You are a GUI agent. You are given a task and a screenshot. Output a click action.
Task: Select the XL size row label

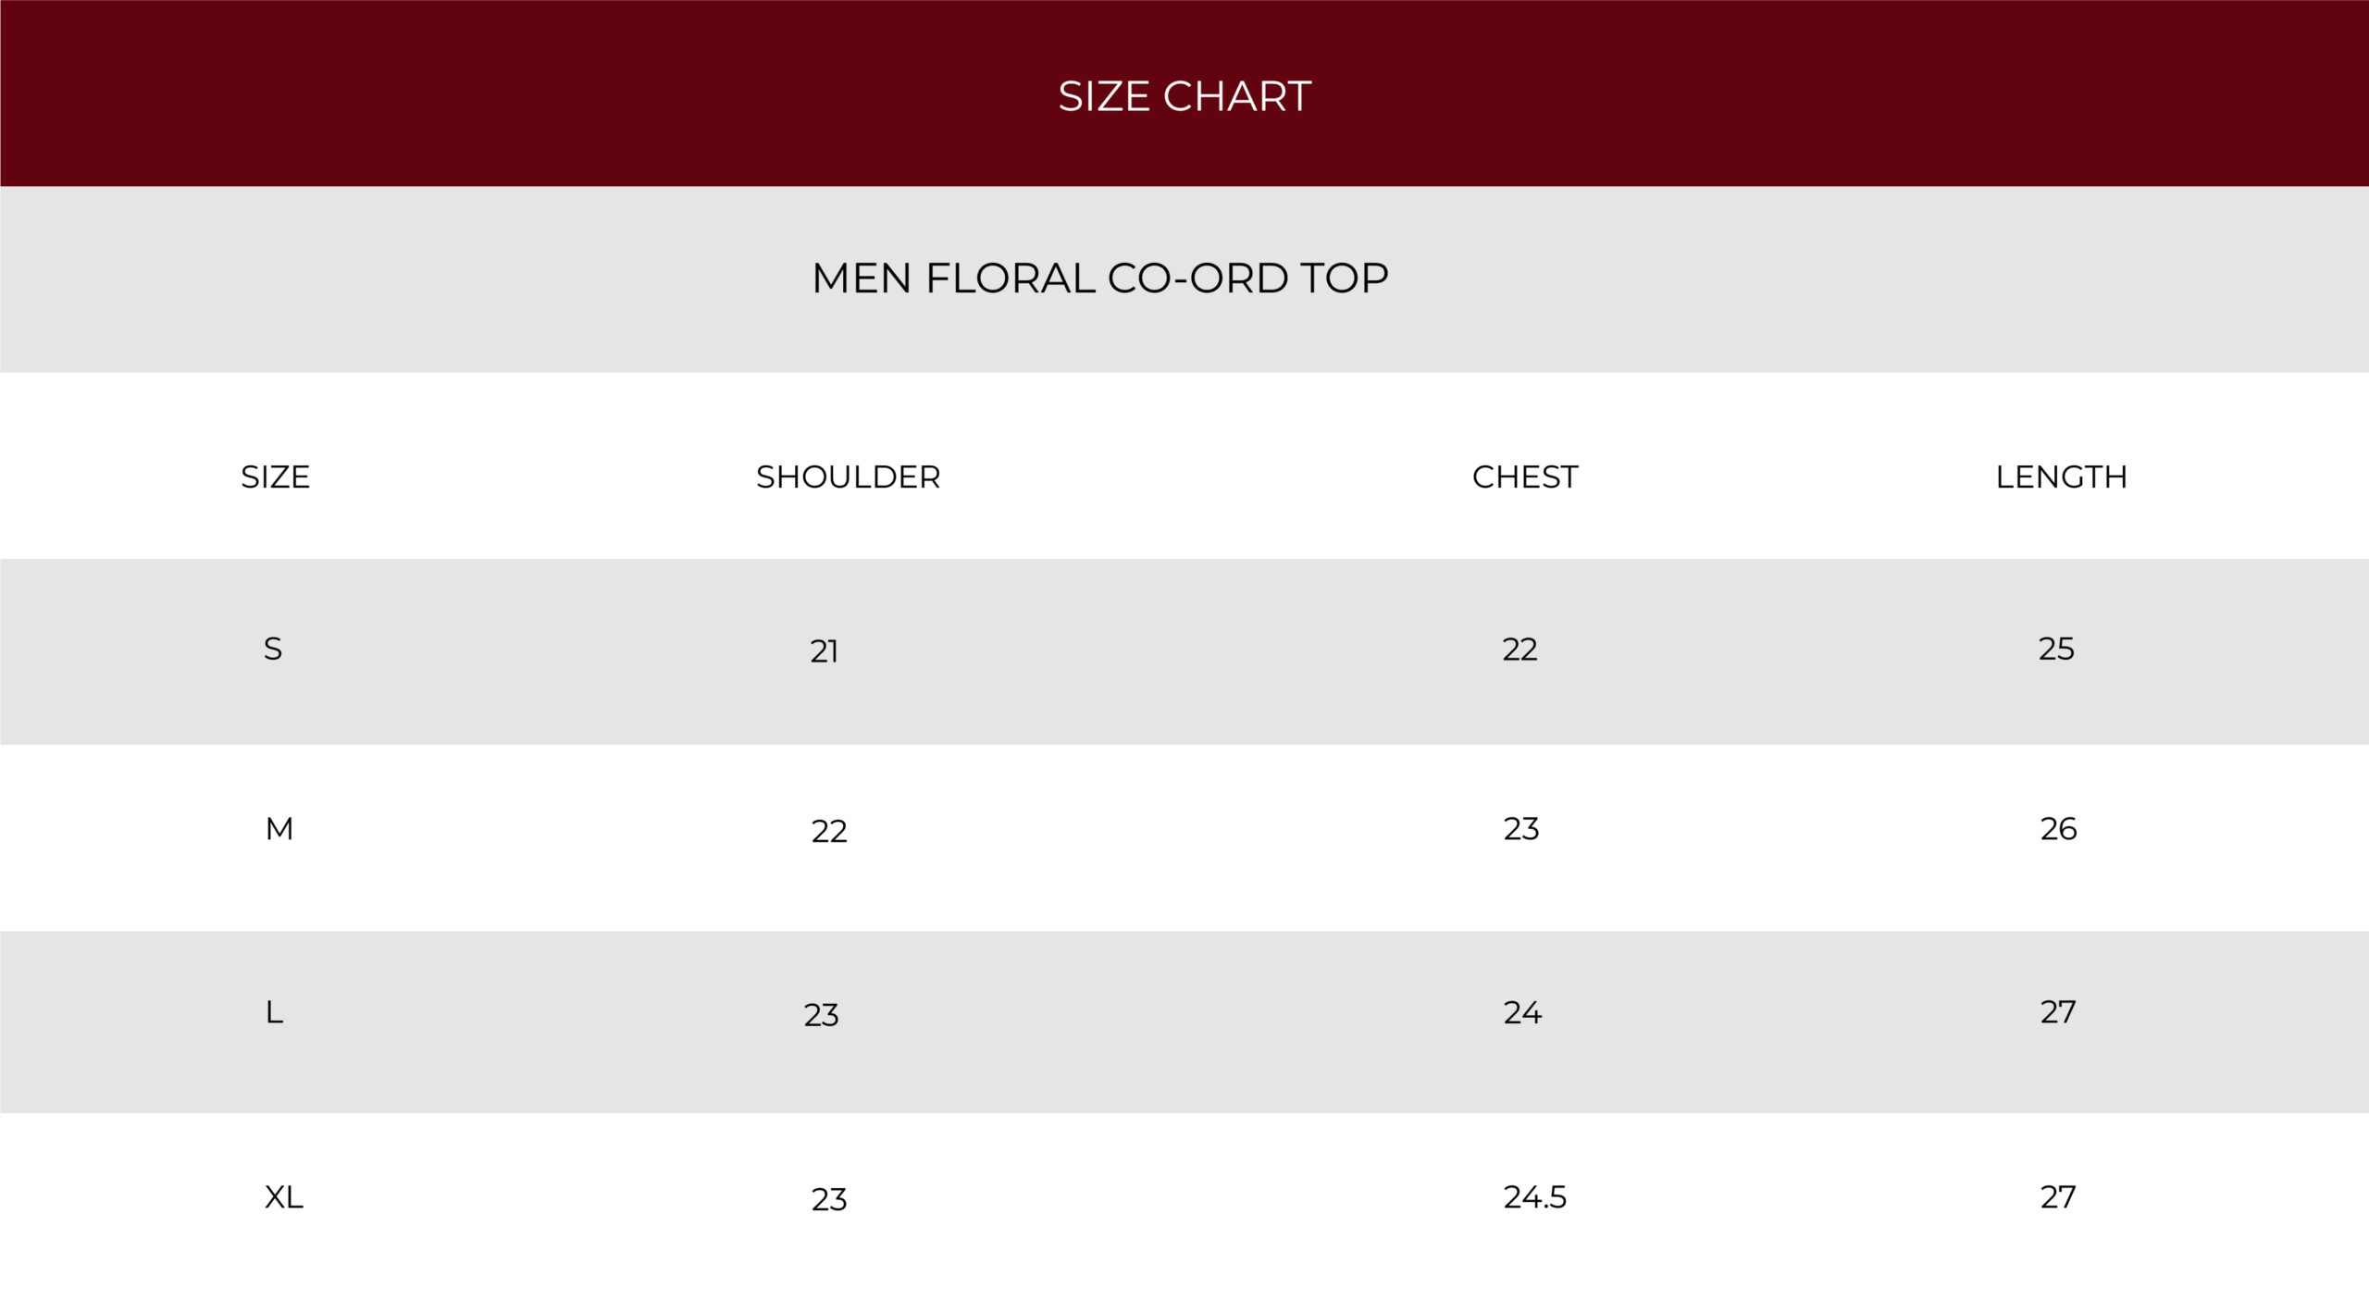pos(283,1196)
